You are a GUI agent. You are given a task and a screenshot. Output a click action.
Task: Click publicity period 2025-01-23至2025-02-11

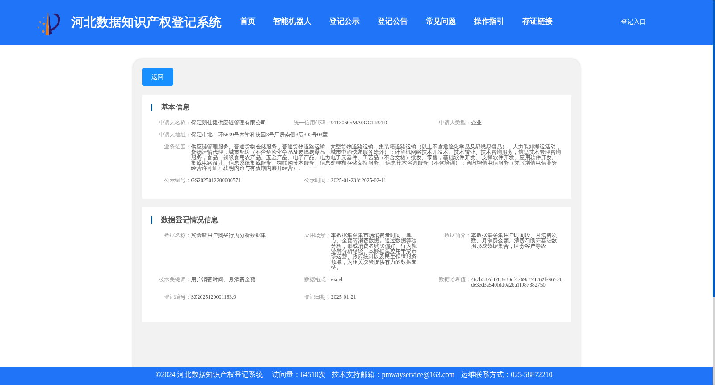(x=358, y=180)
